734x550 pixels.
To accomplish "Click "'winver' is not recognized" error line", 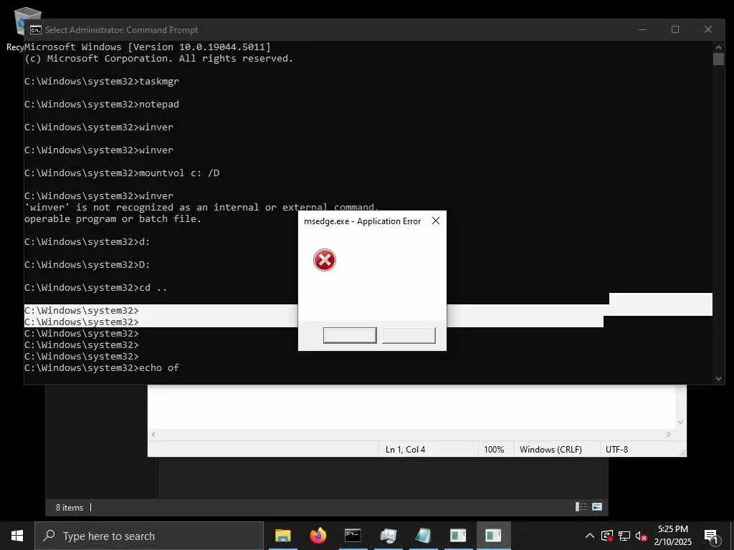I will pos(201,207).
